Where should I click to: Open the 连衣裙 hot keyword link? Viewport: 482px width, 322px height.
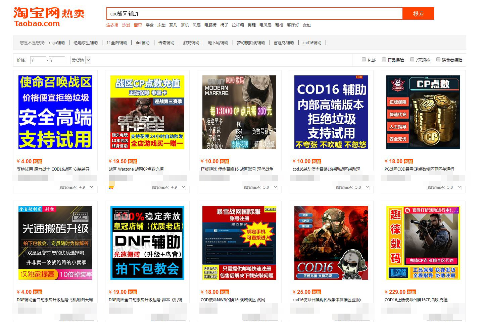pos(112,25)
